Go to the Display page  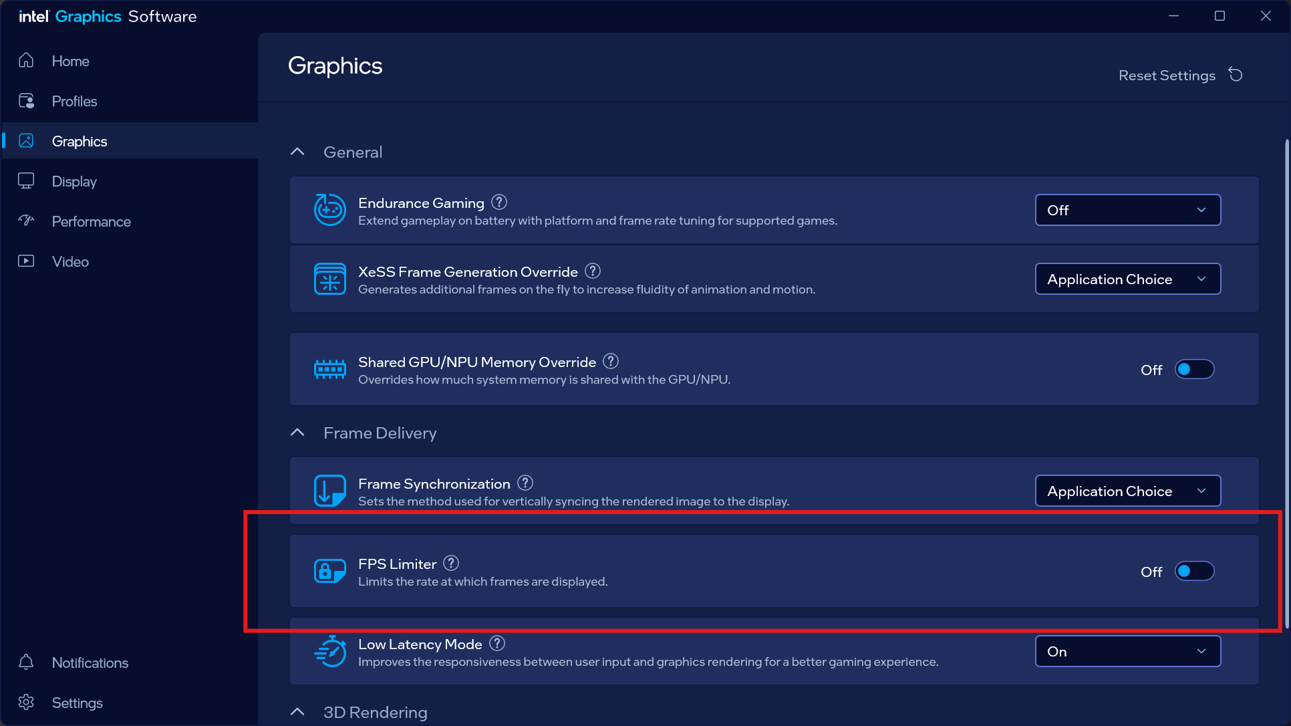(74, 181)
